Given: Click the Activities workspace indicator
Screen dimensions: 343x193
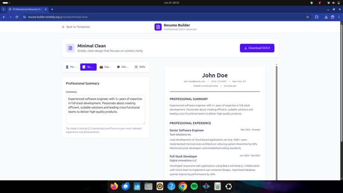Looking at the screenshot, I should click(6, 3).
